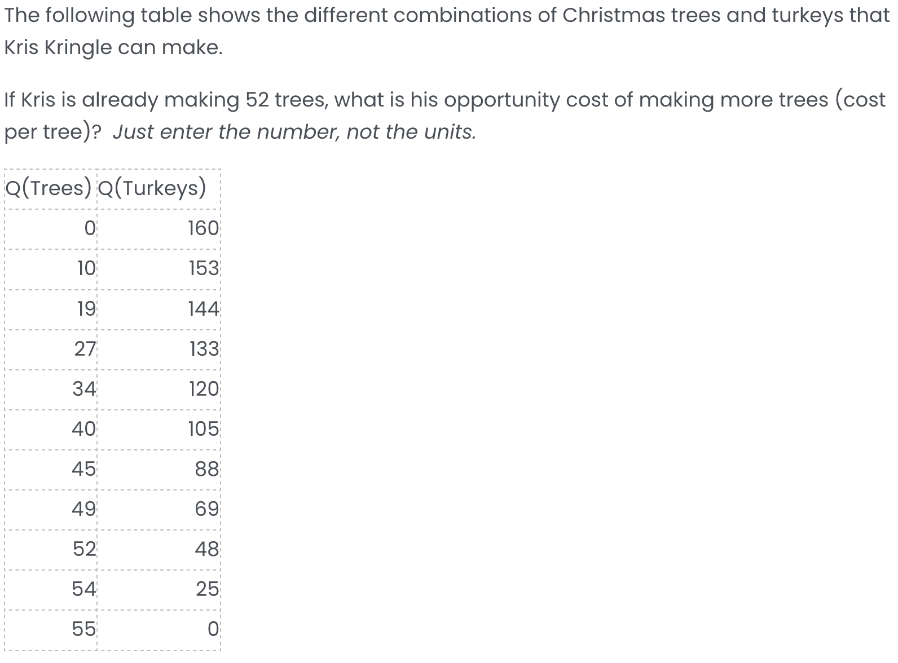Click the trees cell showing 27
The width and height of the screenshot is (898, 663).
85,349
